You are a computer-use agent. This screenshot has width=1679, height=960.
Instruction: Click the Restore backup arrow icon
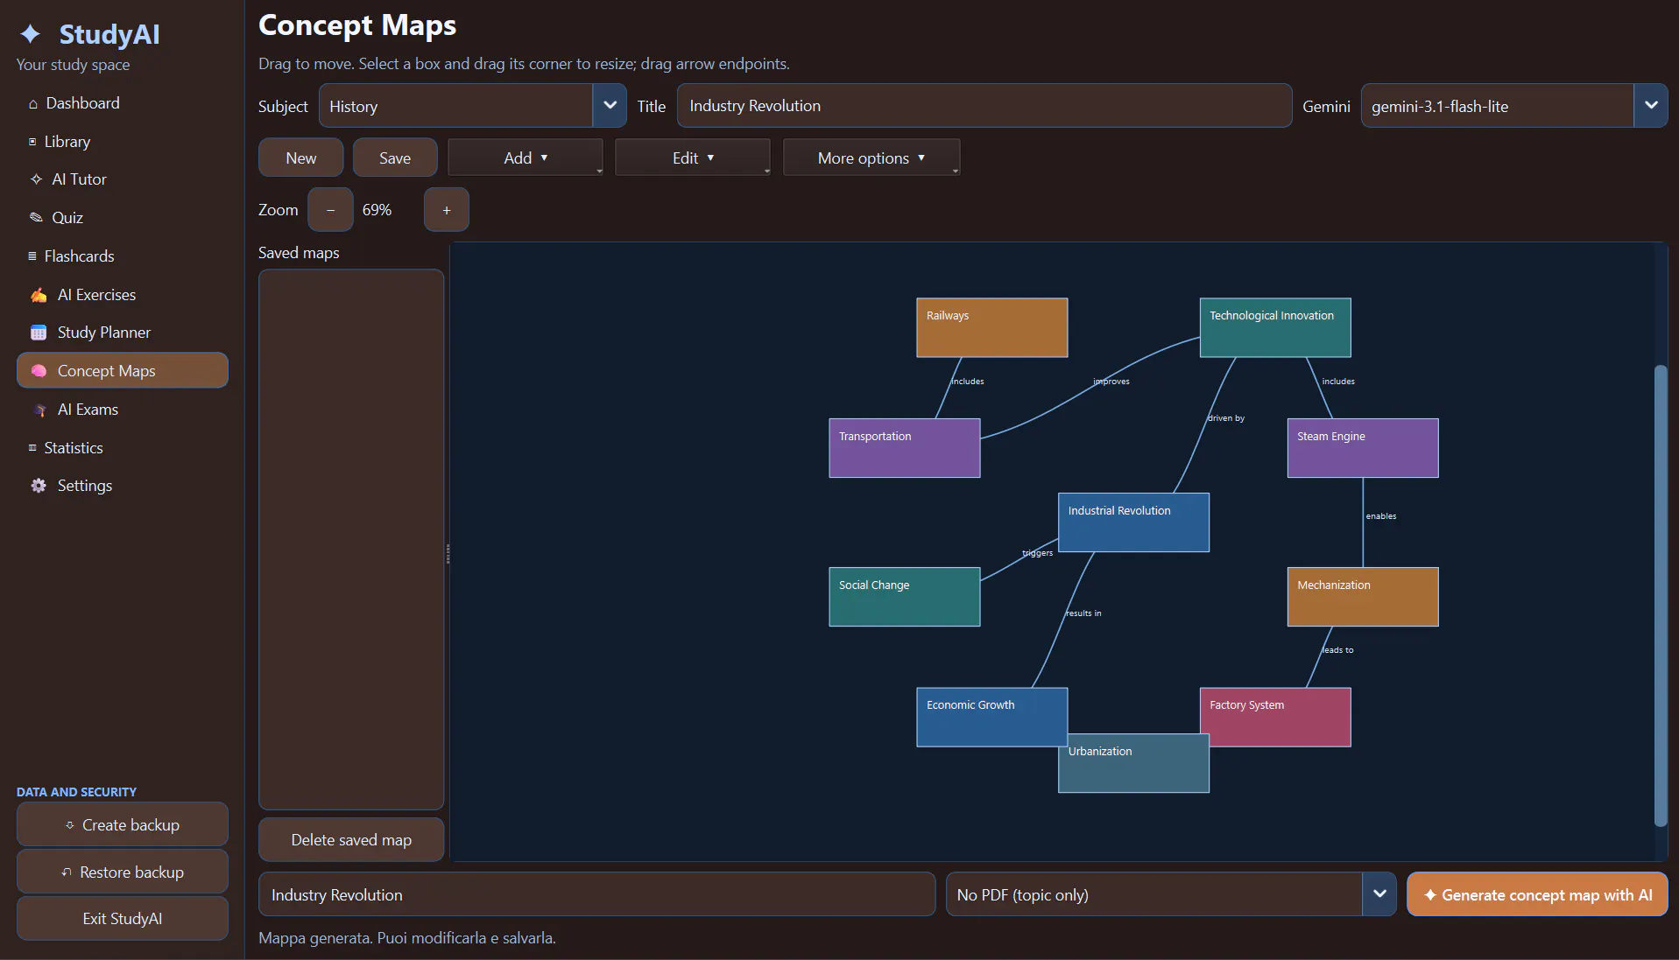(67, 872)
